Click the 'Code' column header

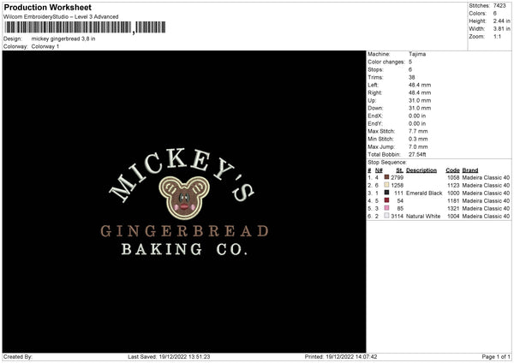(452, 170)
